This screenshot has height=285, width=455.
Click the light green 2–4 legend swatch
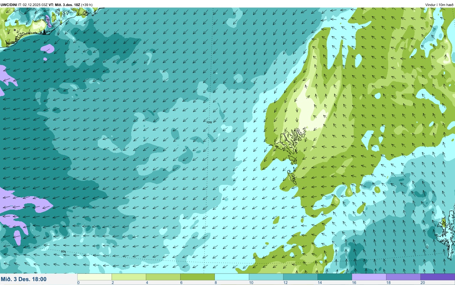point(129,277)
